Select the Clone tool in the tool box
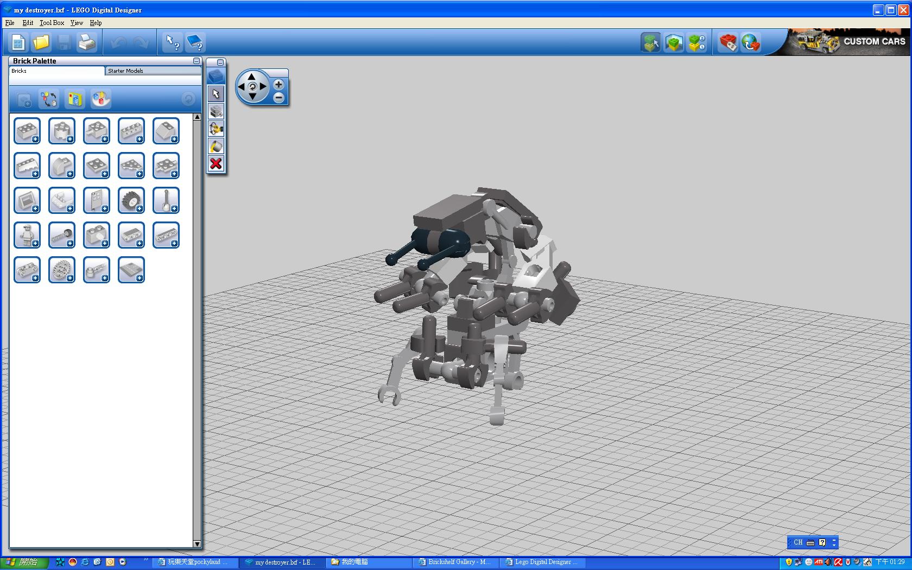The height and width of the screenshot is (570, 912). click(x=216, y=111)
